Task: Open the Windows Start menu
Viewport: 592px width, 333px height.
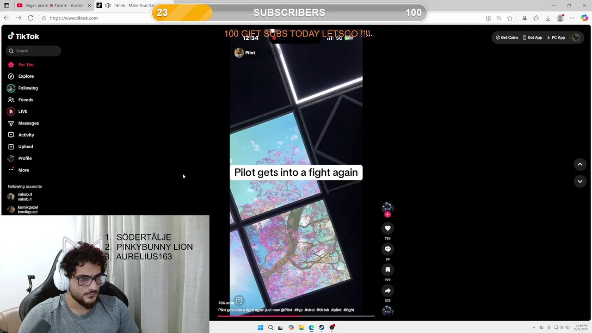Action: (260, 327)
